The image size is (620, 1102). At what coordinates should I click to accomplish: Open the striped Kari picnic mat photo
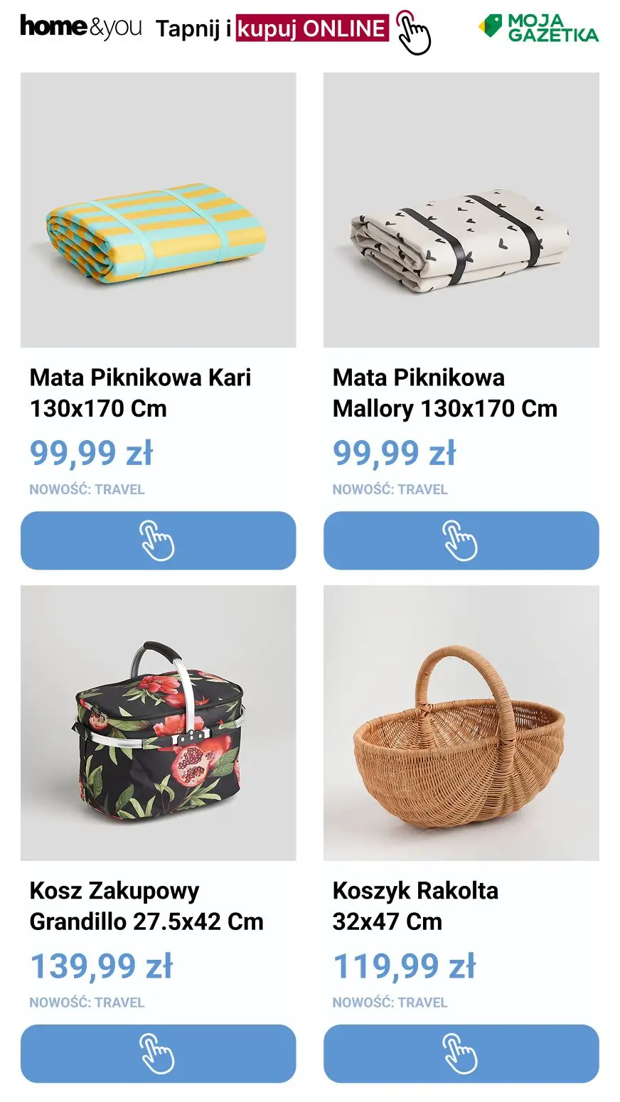click(x=158, y=210)
